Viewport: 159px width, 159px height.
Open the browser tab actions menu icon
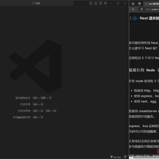pos(139,4)
